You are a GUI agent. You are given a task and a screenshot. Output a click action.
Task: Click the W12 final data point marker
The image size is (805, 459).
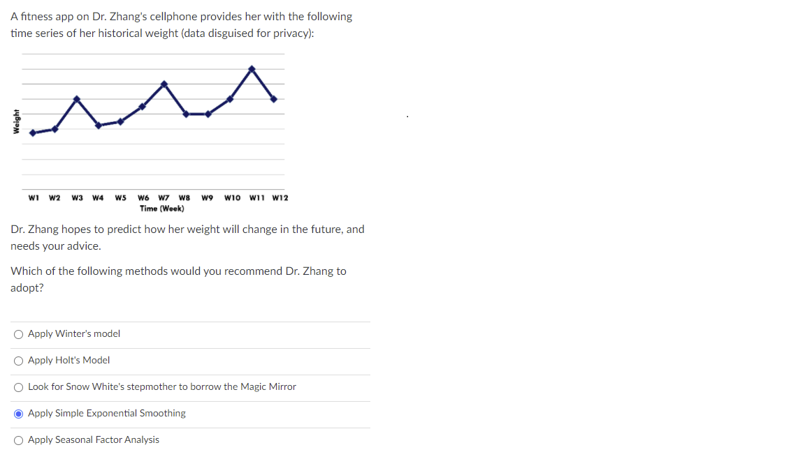point(274,99)
